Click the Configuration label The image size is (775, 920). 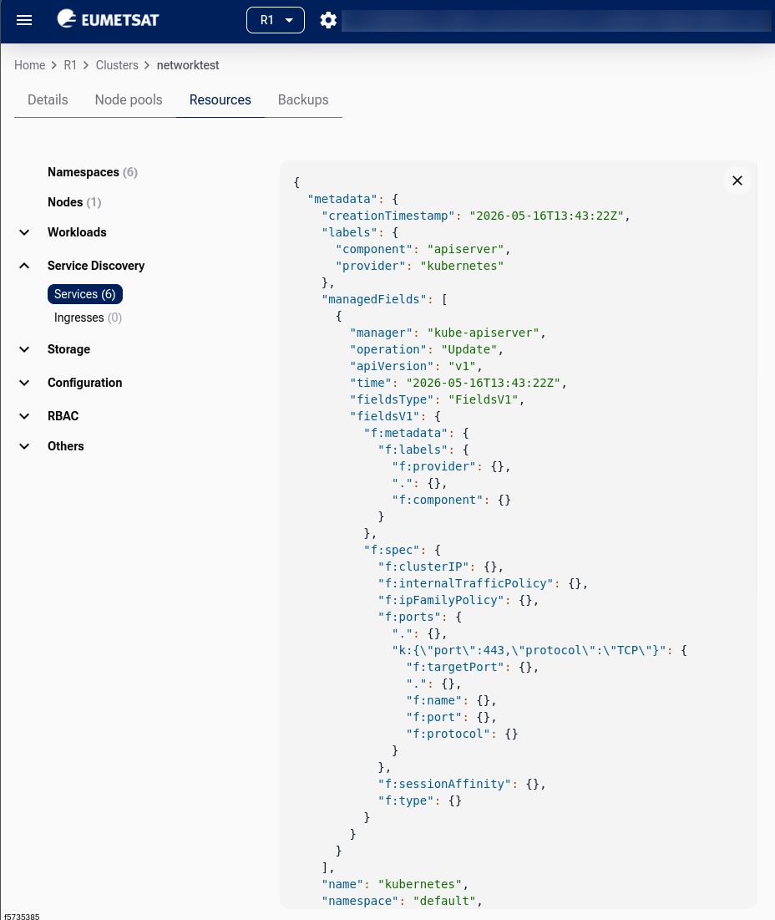tap(85, 384)
